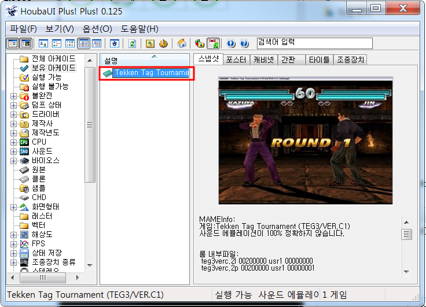426x307 pixels.
Task: Select the 샘플 folder icon item
Action: (24, 188)
